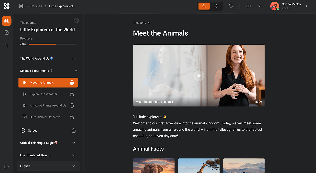Screen dimensions: 316x173
Task: Collapse the Science Experiments section
Action: click(76, 71)
